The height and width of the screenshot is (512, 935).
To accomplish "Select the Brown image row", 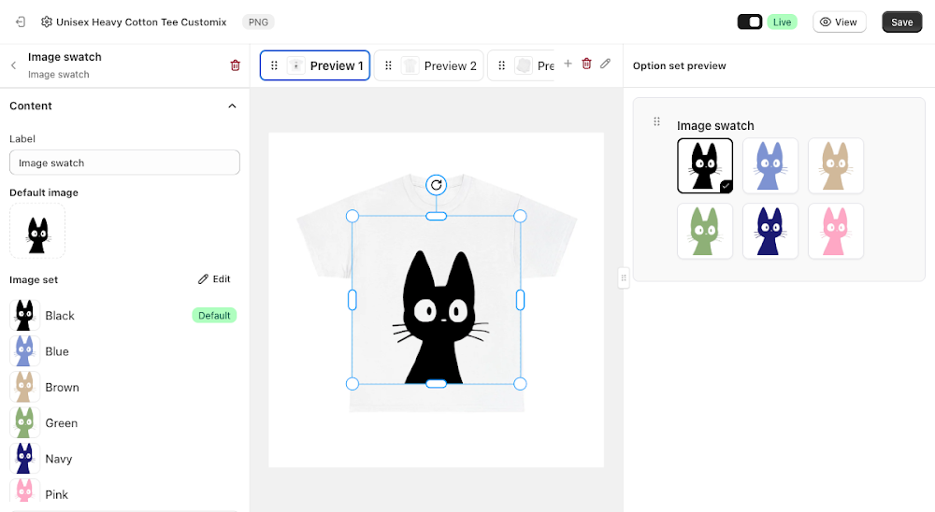I will pyautogui.click(x=122, y=387).
